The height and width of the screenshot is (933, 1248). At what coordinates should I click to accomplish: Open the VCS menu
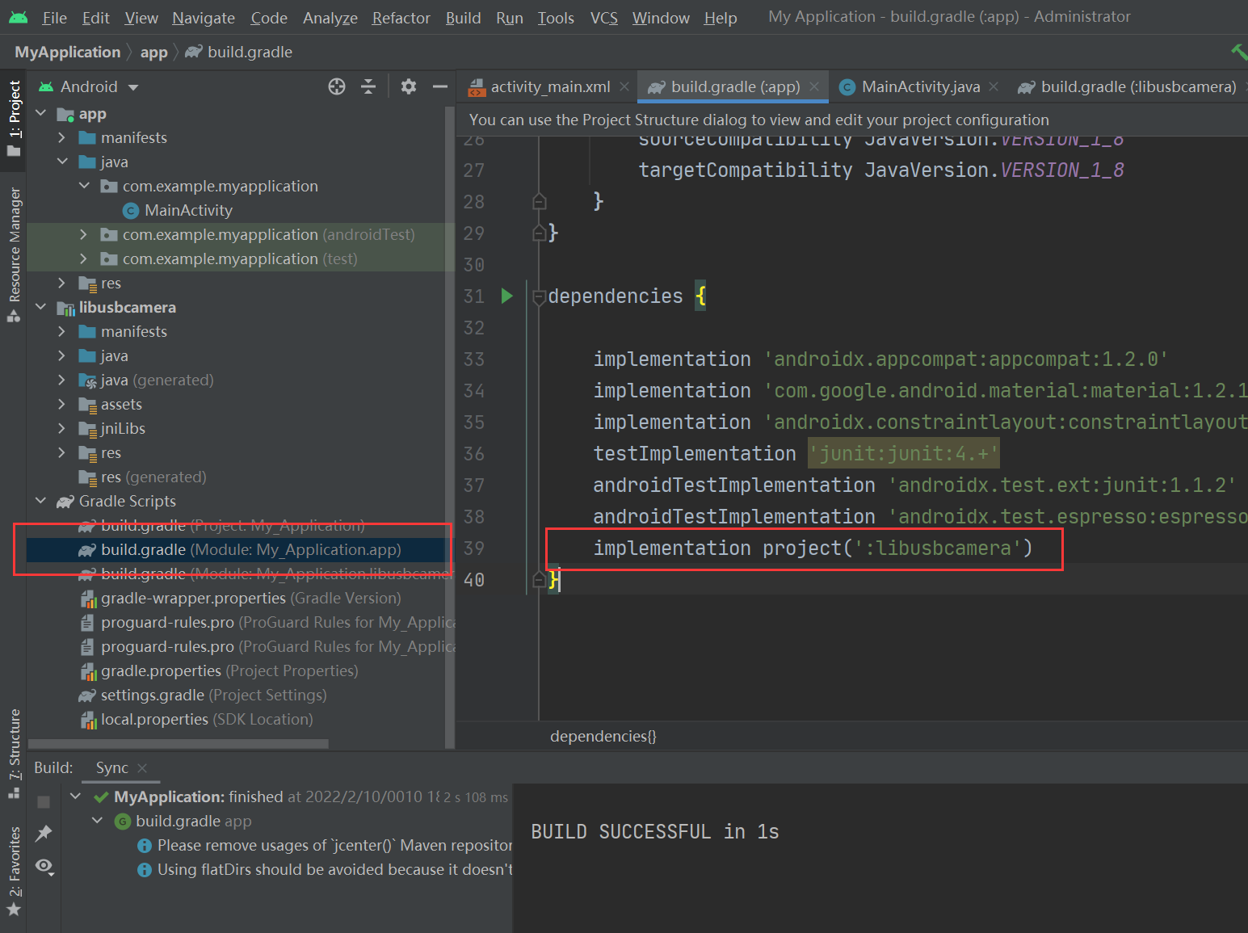(x=604, y=18)
